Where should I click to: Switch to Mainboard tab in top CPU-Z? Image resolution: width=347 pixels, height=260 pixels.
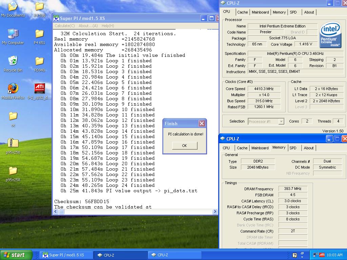[260, 12]
